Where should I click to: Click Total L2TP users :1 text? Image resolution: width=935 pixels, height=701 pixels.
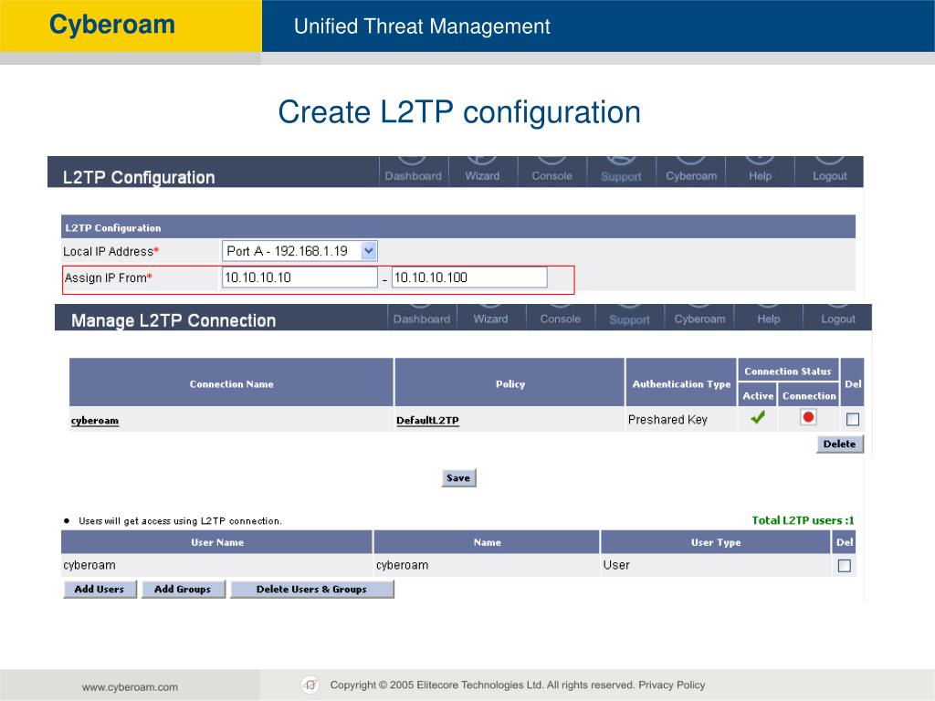803,520
